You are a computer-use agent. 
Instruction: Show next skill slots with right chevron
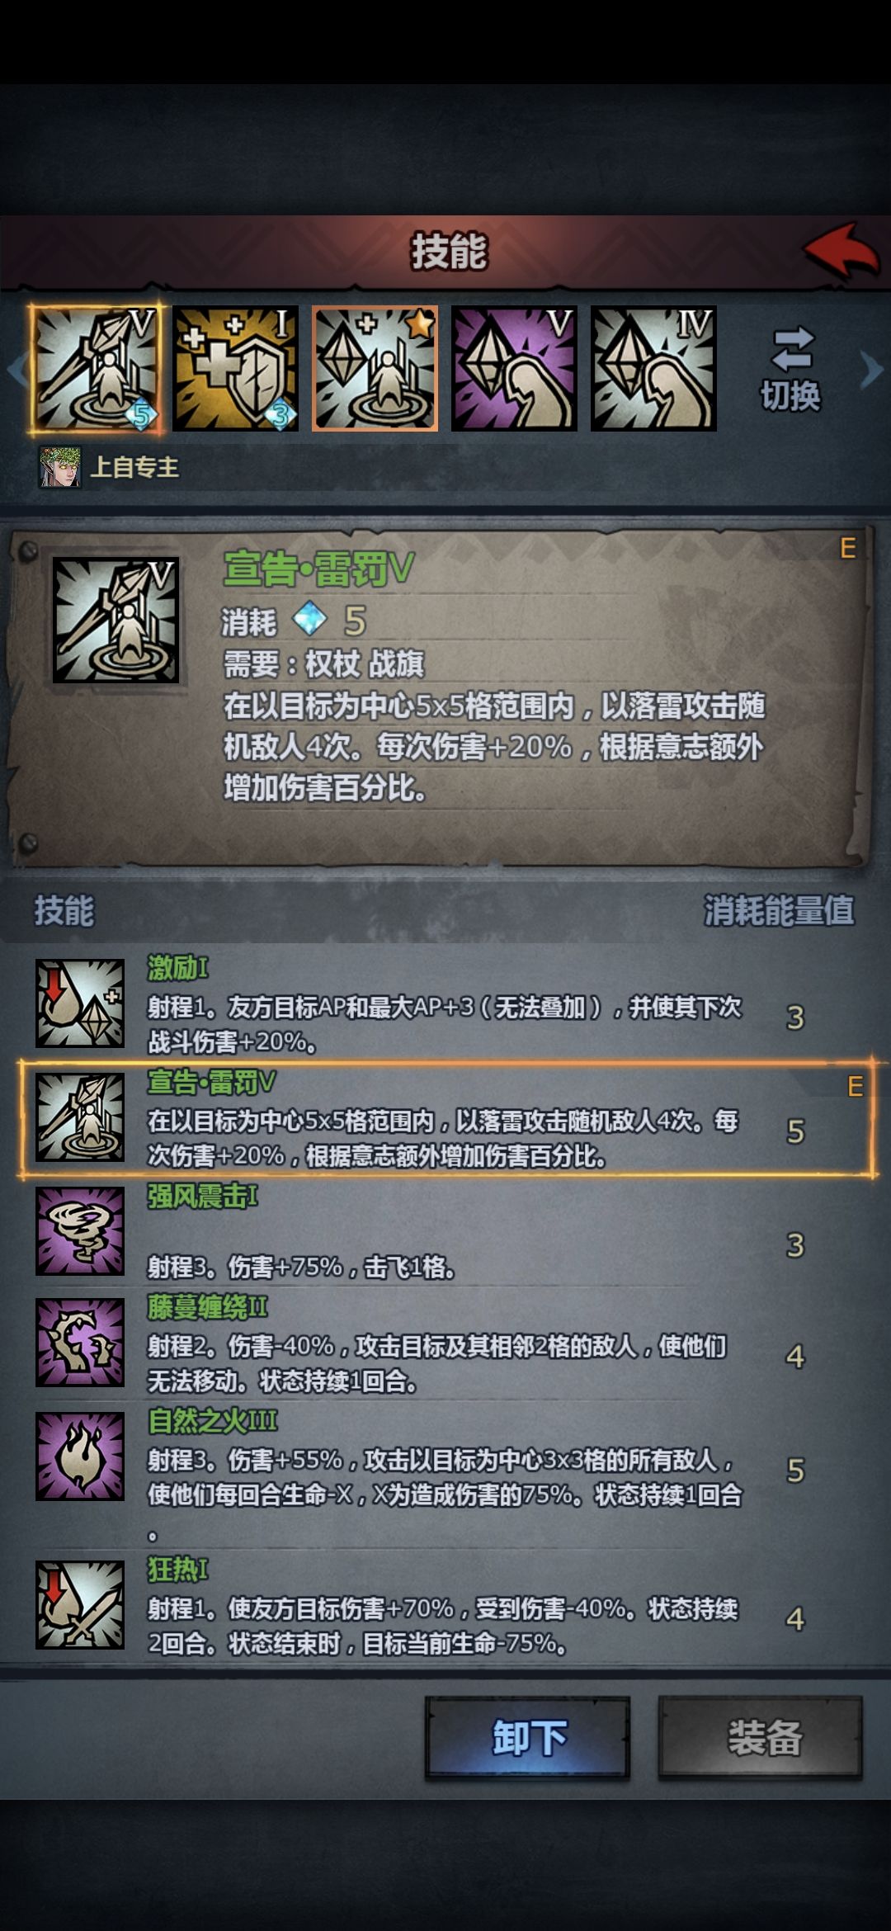[x=871, y=370]
